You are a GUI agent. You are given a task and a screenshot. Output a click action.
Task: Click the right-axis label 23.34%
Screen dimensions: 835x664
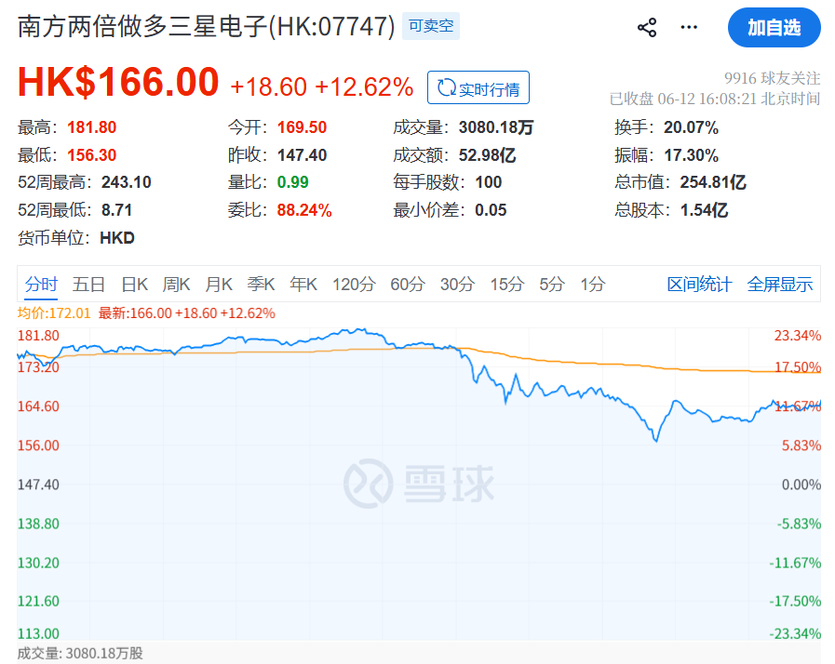tap(797, 335)
